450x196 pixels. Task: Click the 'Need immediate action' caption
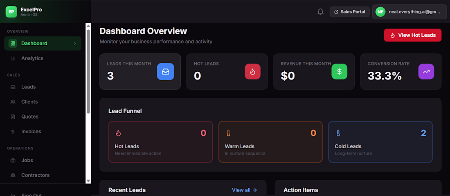point(138,154)
